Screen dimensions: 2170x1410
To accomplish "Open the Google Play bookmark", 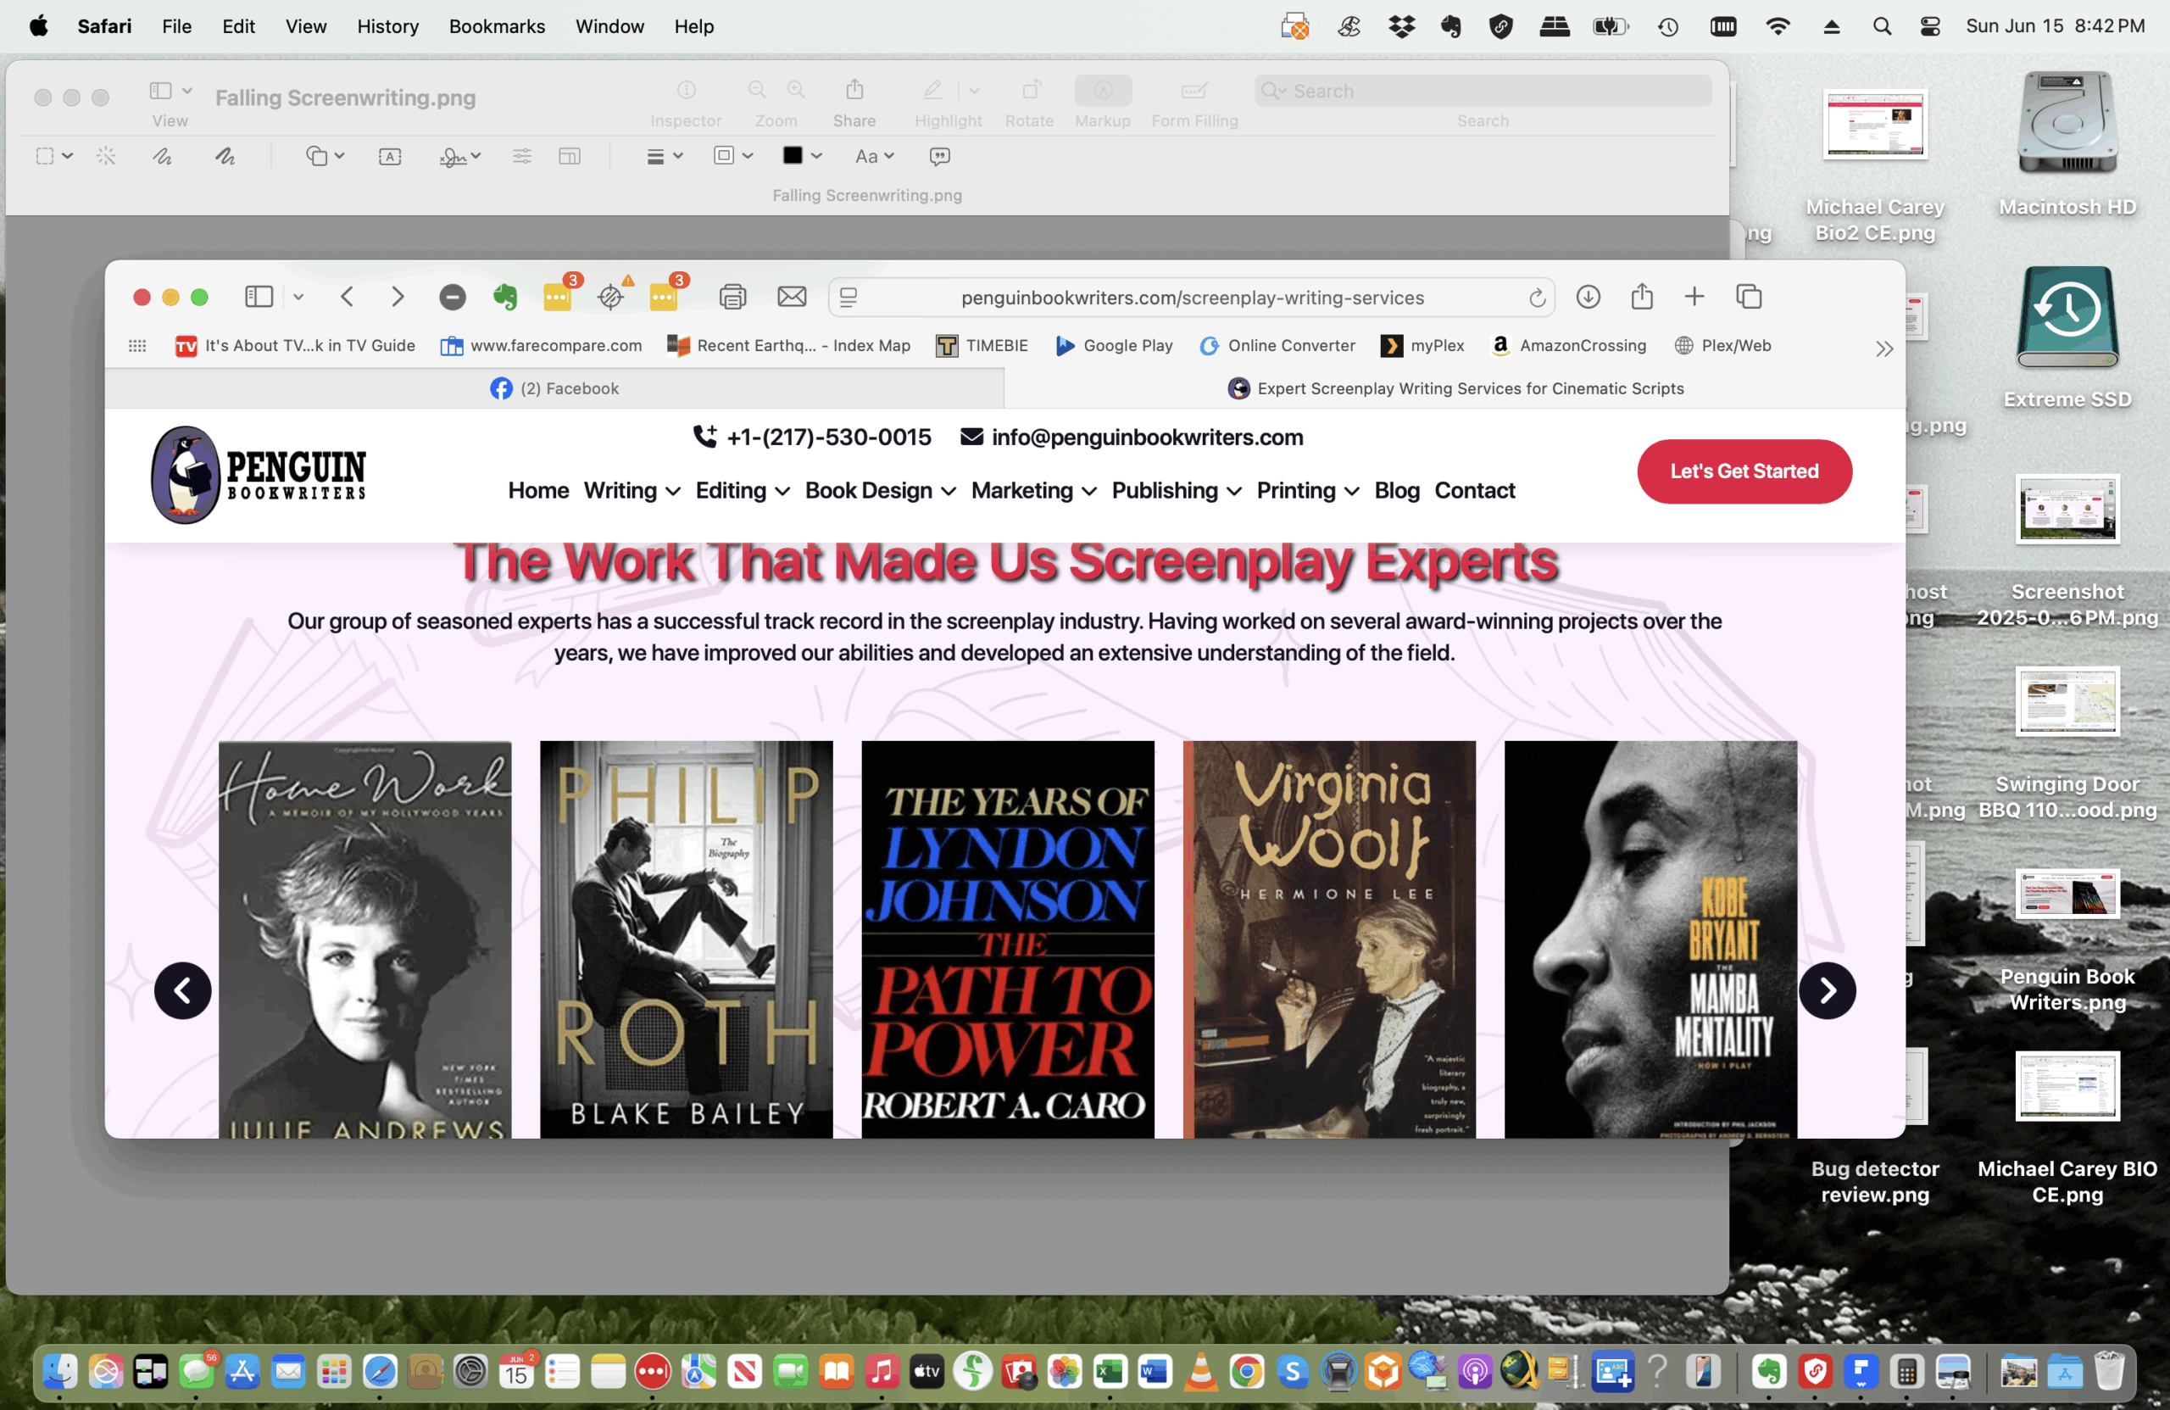I will [1114, 346].
